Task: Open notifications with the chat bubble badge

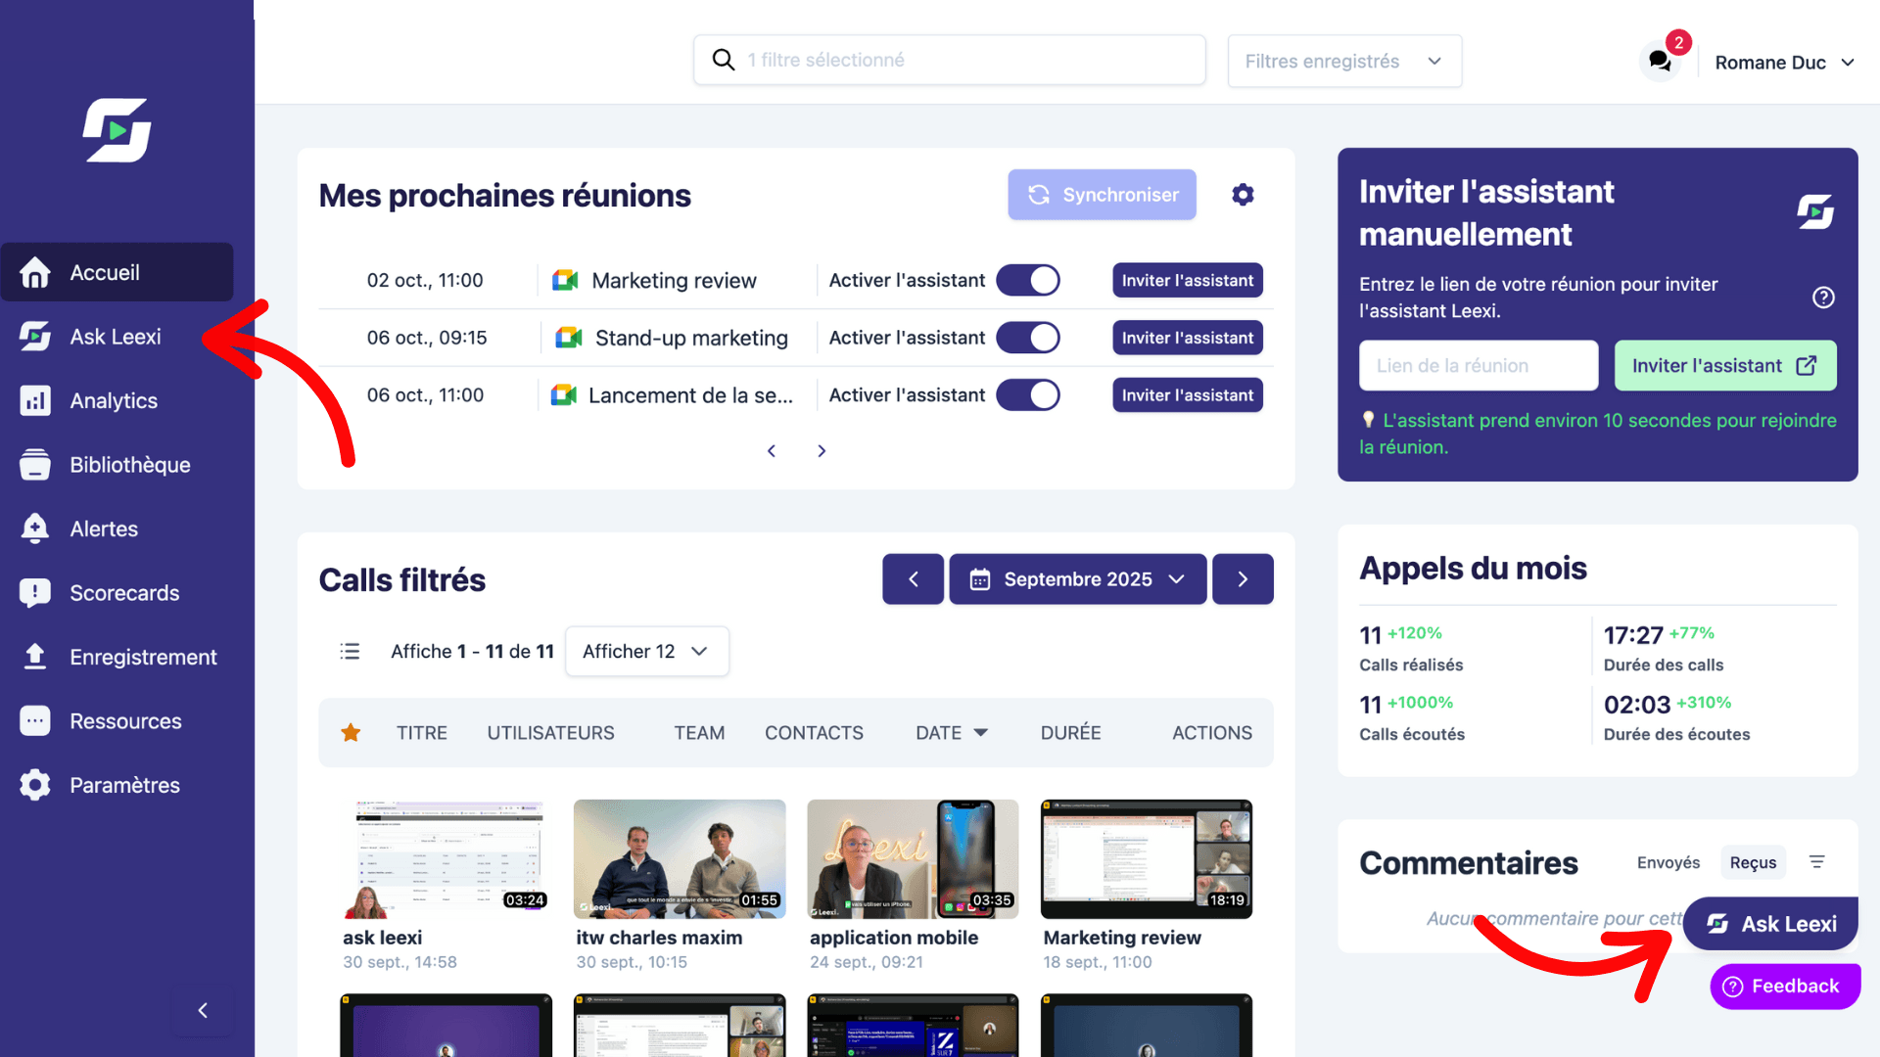Action: tap(1659, 60)
